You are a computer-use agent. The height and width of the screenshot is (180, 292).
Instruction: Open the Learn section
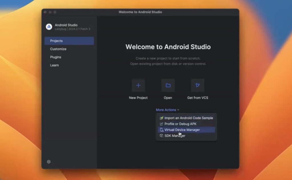[54, 65]
